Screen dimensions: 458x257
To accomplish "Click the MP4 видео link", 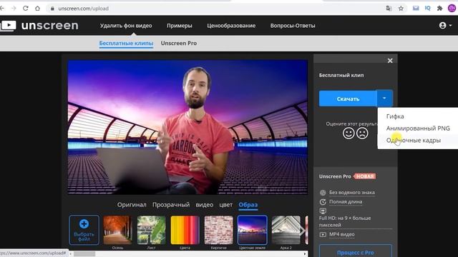I will (342, 234).
